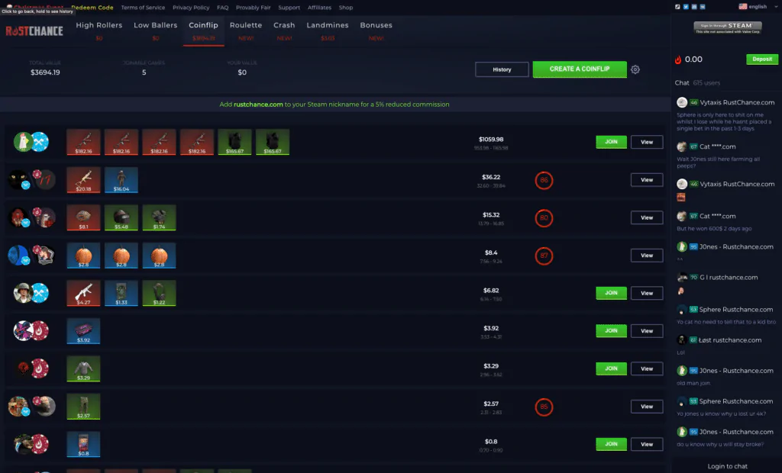
Task: Click the $1.74 item thumbnail
Action: 159,218
